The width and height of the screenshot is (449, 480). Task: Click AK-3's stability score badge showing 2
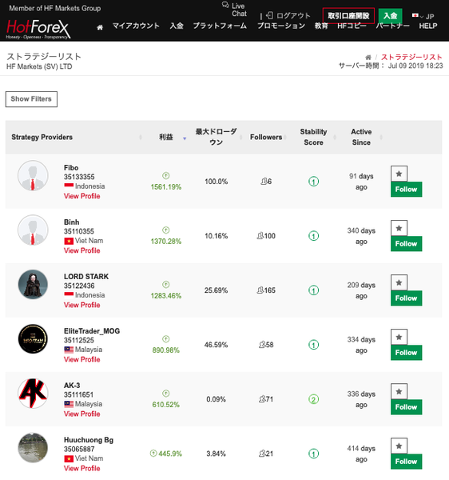pyautogui.click(x=313, y=399)
